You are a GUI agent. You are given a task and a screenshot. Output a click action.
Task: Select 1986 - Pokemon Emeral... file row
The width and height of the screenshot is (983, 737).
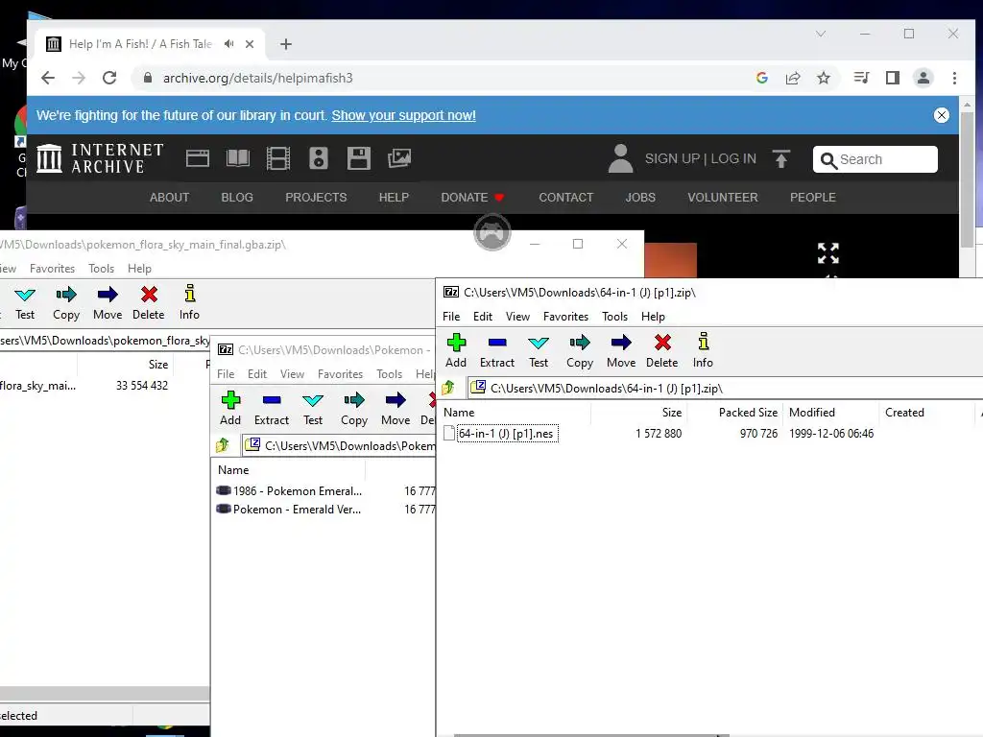coord(289,490)
